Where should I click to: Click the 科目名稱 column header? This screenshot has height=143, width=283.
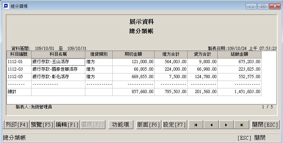[58, 54]
